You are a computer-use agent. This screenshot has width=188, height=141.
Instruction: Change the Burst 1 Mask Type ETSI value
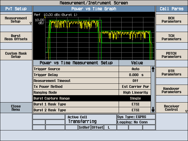point(135,104)
